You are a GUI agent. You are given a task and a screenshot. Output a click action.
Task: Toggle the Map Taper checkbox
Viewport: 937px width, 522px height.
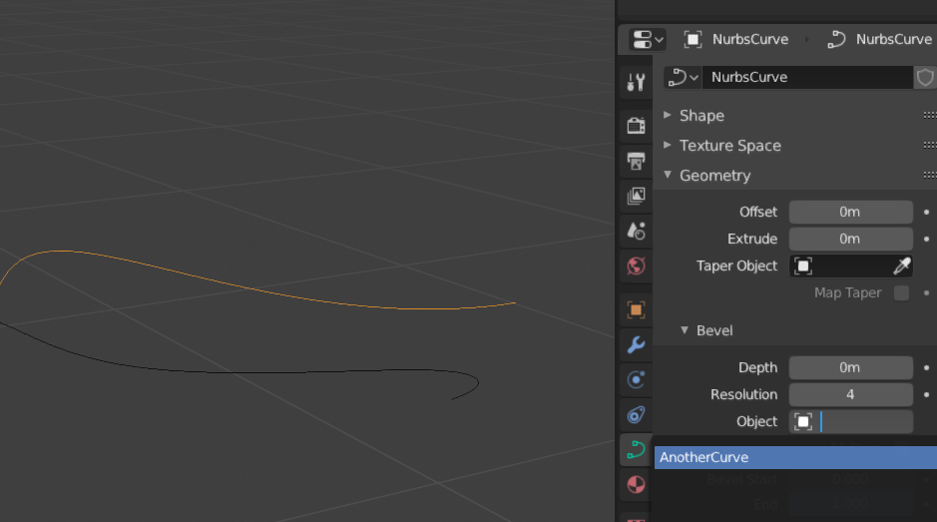tap(901, 293)
